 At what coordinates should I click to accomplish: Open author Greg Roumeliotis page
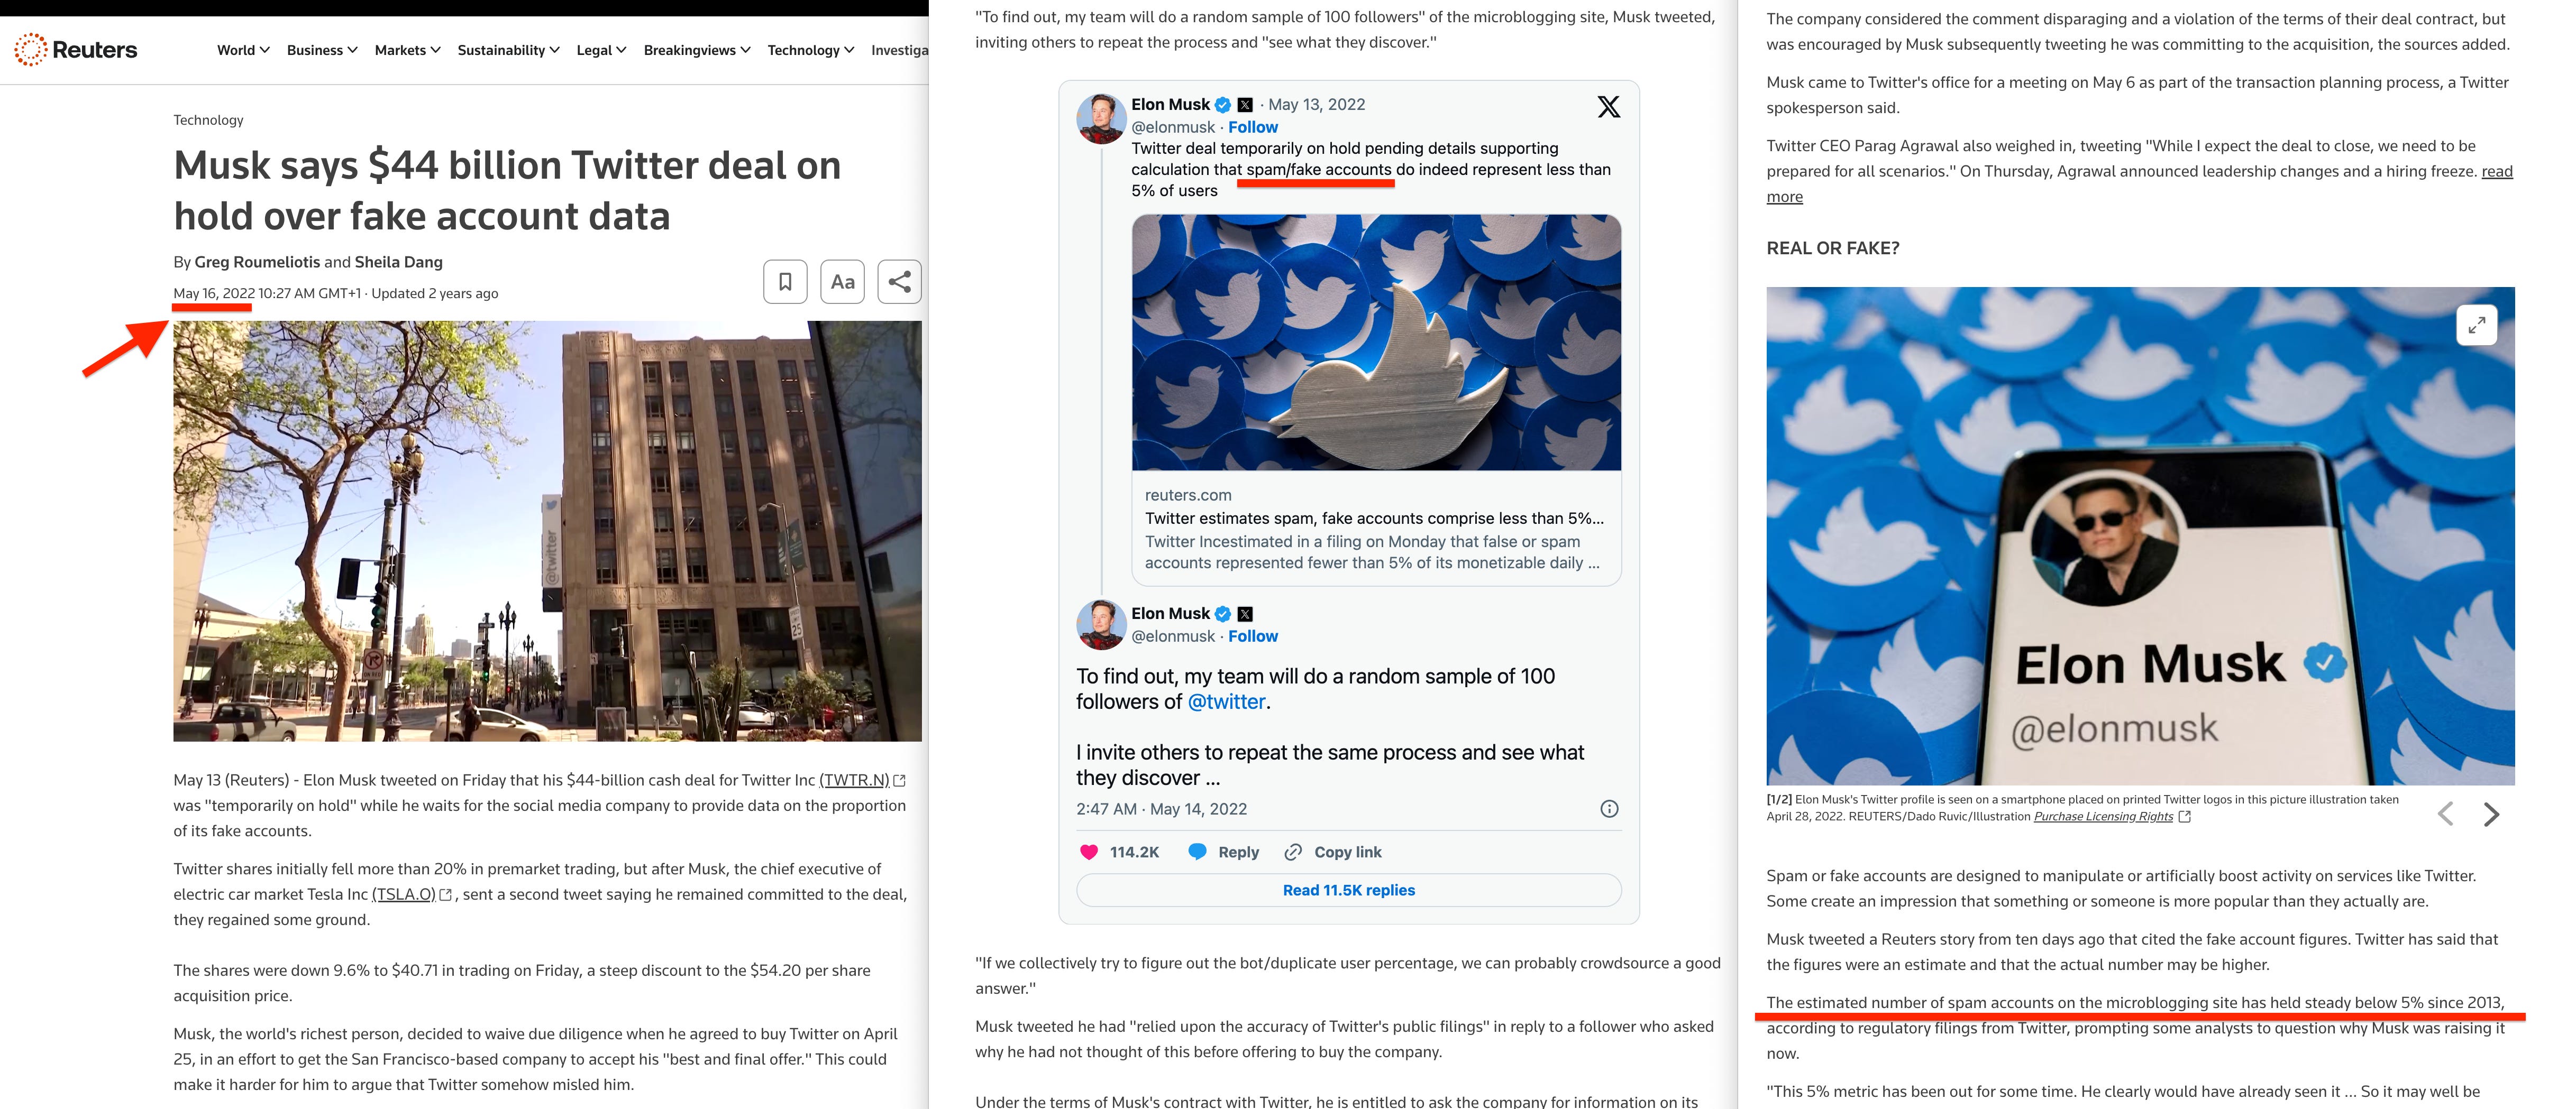click(257, 262)
